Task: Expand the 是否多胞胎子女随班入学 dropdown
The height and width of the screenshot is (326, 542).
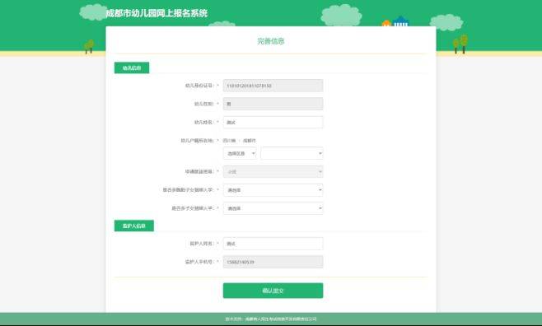Action: (273, 190)
